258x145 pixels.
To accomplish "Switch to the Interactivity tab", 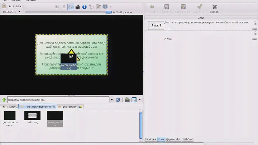I will 70,107.
